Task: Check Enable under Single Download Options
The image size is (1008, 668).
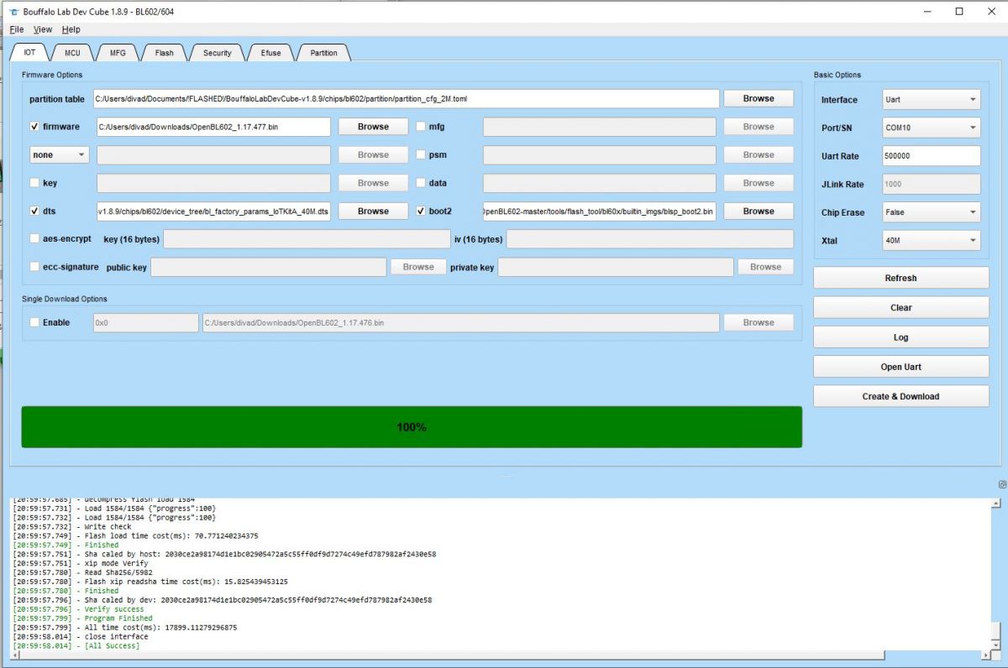Action: [34, 322]
